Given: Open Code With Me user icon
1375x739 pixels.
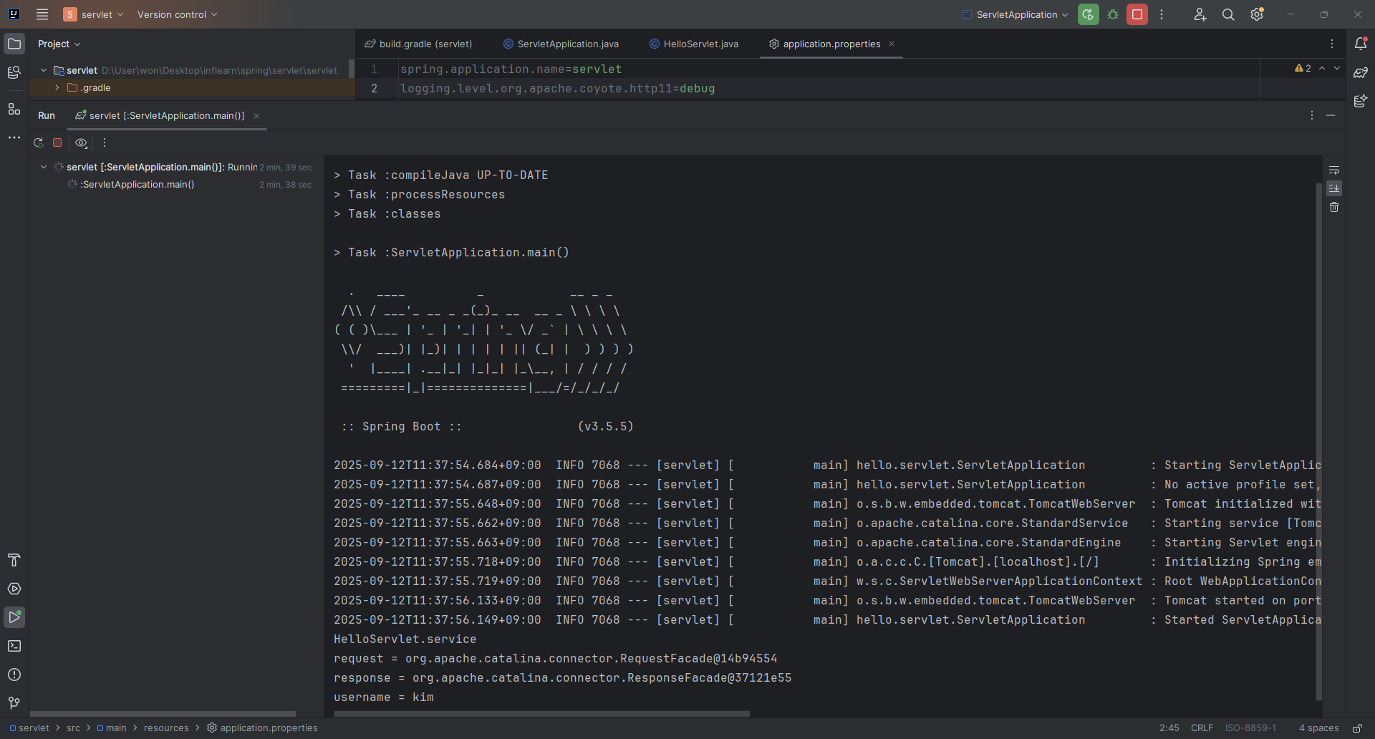Looking at the screenshot, I should 1200,14.
